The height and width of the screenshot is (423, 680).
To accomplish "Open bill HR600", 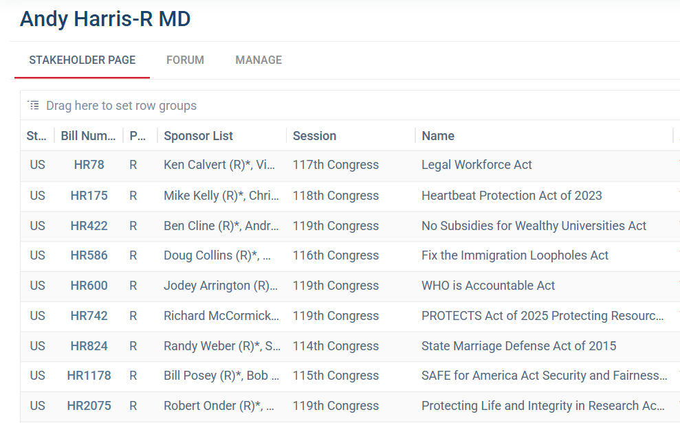I will coord(89,286).
